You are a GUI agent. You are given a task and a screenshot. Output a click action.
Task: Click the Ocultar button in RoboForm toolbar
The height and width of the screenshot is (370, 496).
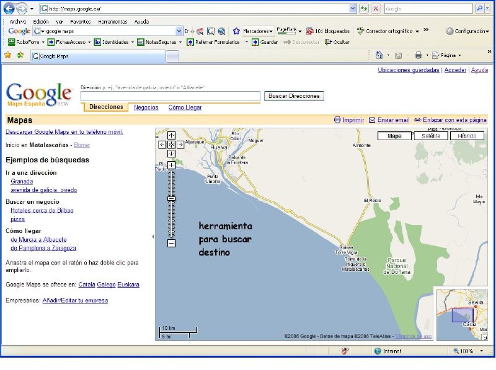coord(337,42)
